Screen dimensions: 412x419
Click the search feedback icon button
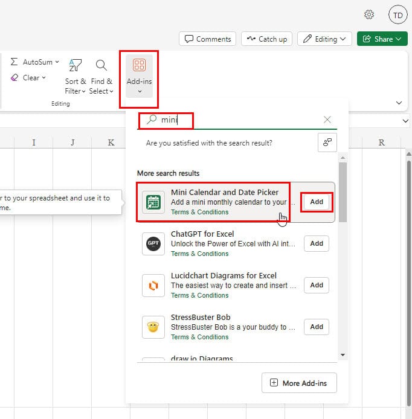pyautogui.click(x=327, y=142)
